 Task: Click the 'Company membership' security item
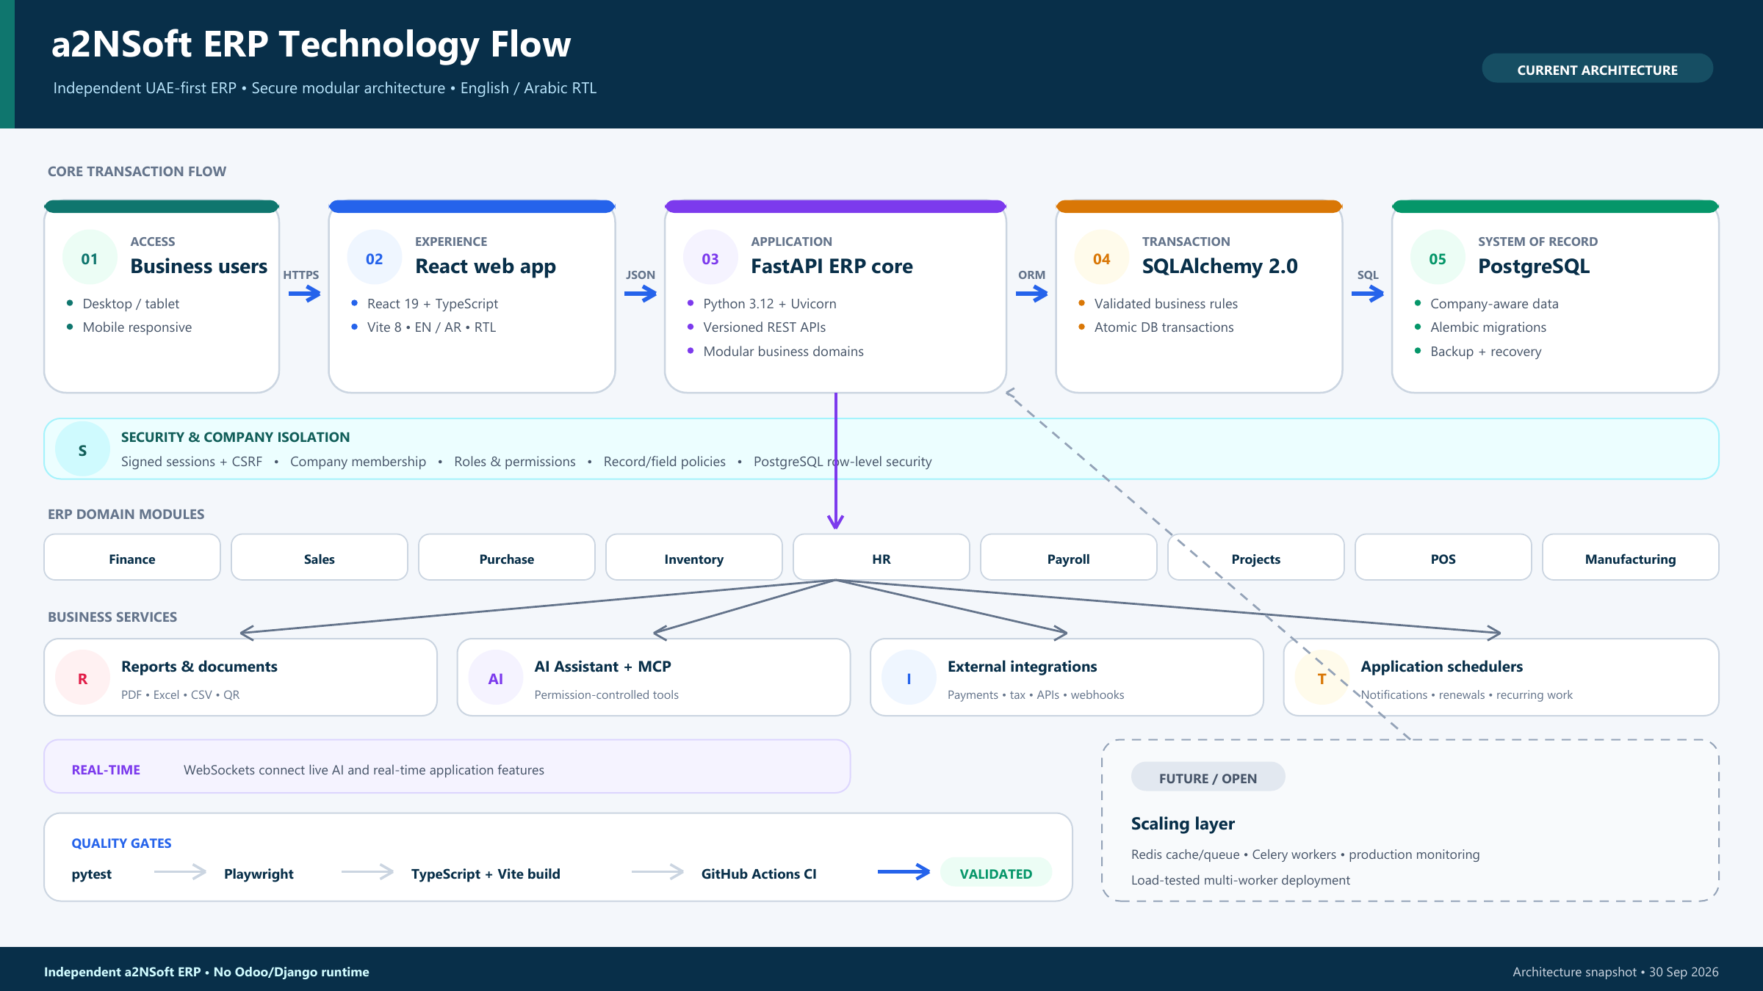[358, 461]
